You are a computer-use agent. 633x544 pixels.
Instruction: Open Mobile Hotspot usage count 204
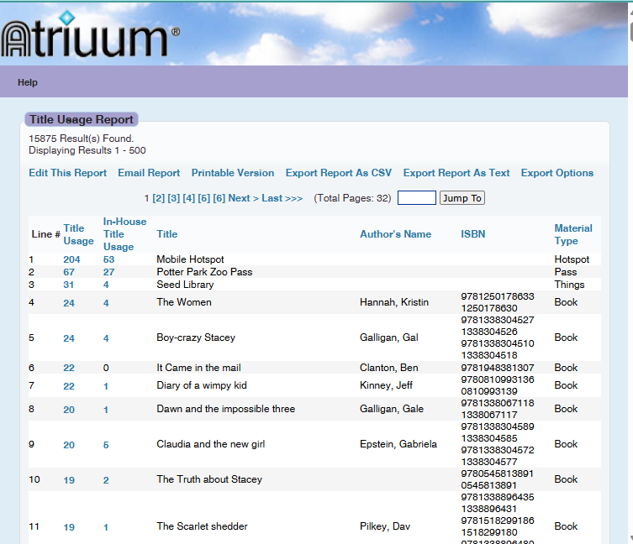(71, 260)
